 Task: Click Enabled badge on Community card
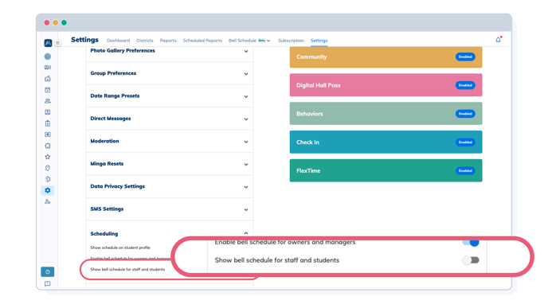(x=465, y=57)
